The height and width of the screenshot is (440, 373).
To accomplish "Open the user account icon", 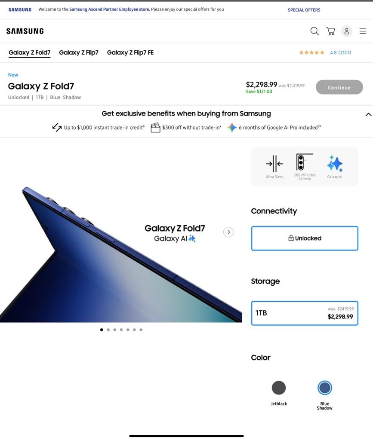I will coord(347,31).
